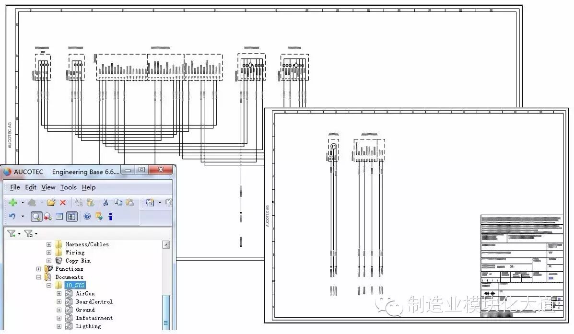Click the motor M symbol in front schematic
The height and width of the screenshot is (334, 574).
[x=333, y=147]
